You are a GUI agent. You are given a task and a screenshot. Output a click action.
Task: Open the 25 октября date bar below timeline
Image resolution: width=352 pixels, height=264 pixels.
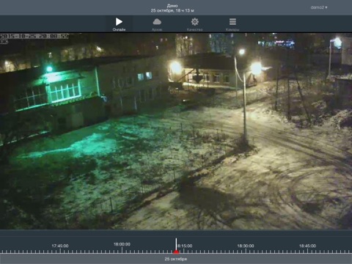point(176,259)
